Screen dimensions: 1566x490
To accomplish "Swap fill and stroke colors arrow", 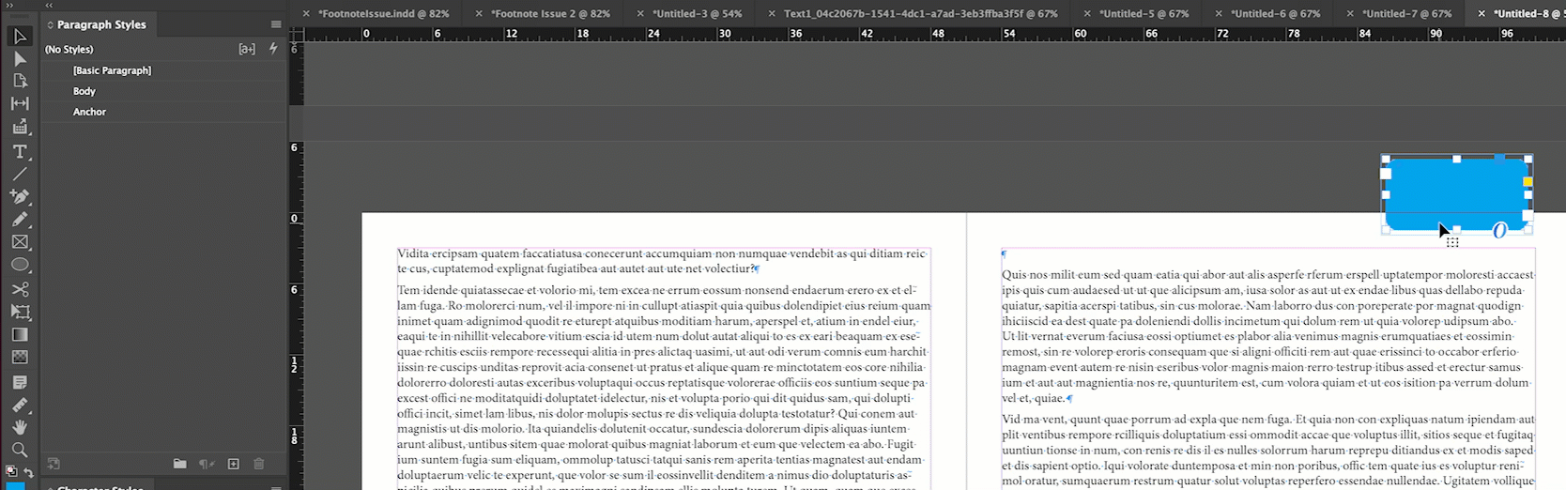I will click(x=29, y=472).
